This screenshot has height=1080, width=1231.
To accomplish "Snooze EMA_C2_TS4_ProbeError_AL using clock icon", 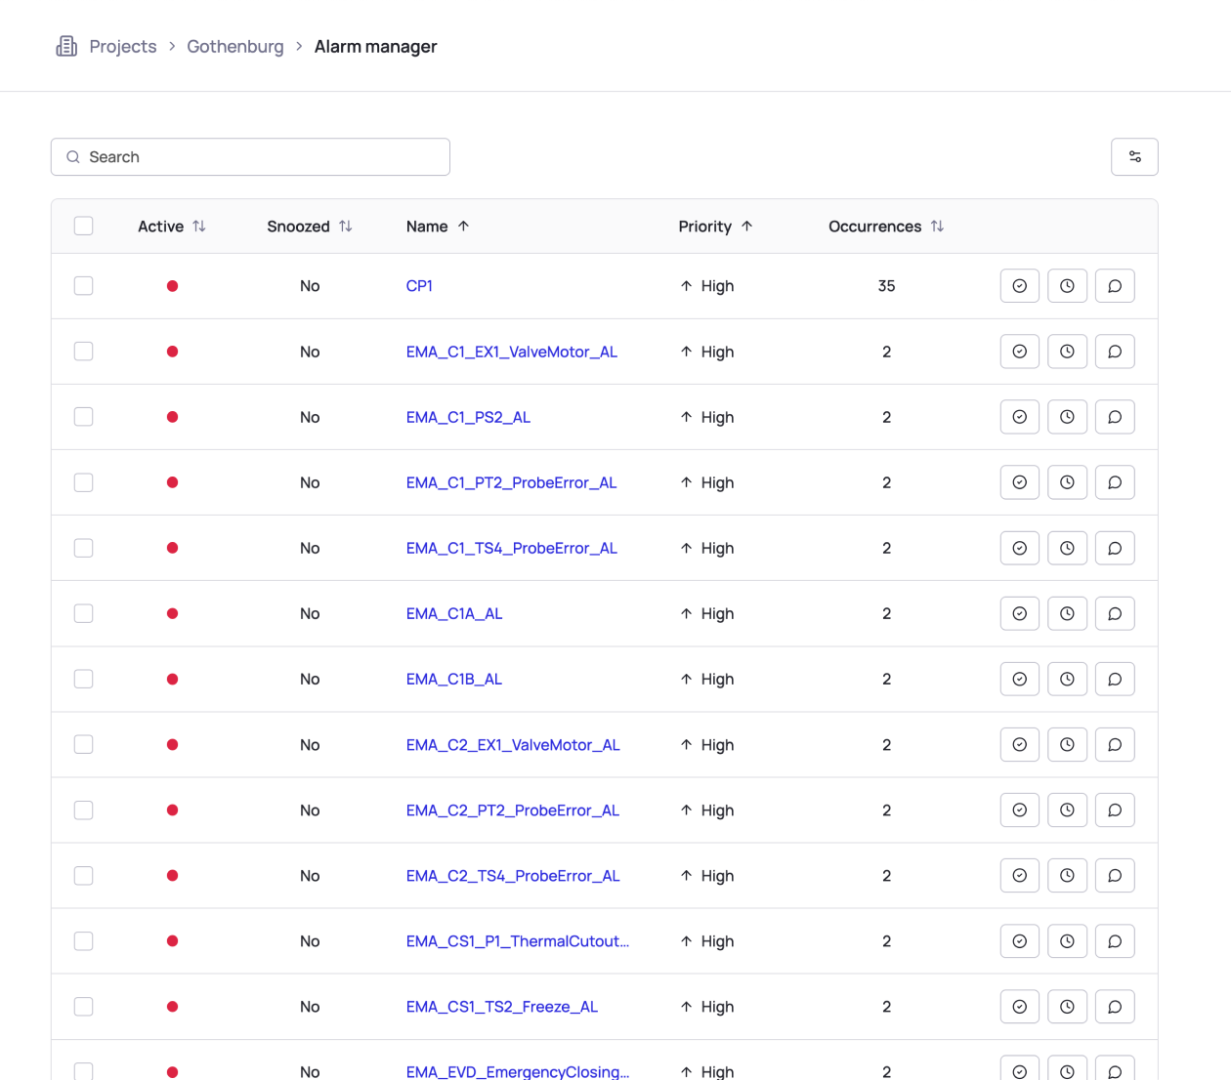I will point(1067,876).
